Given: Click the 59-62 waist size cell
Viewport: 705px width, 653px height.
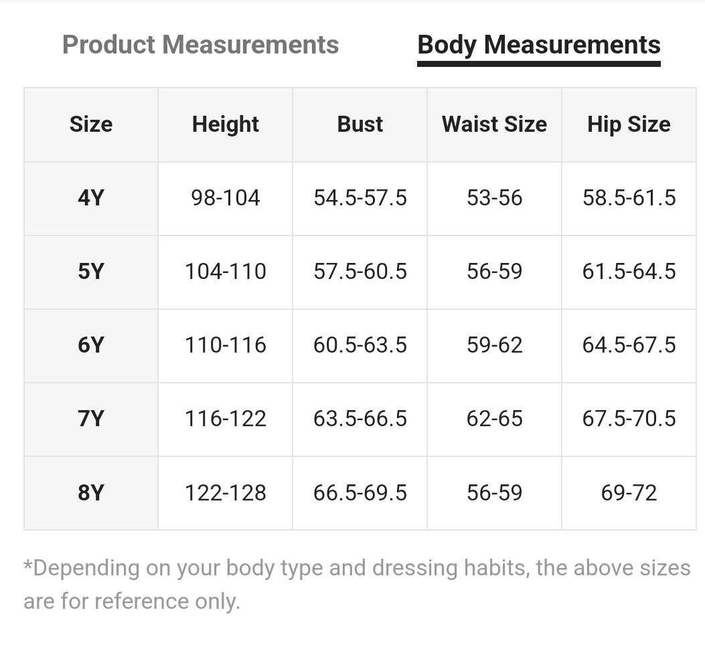Looking at the screenshot, I should (x=494, y=345).
